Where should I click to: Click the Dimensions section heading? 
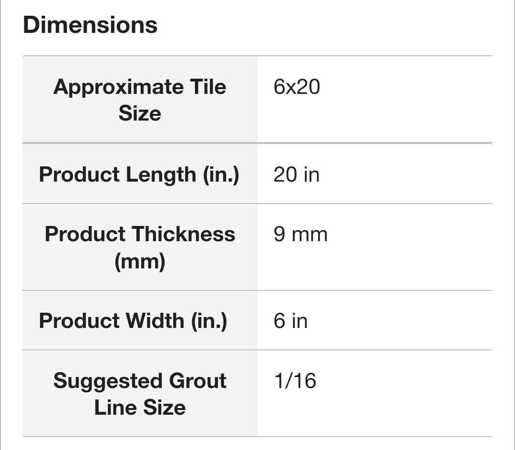[90, 25]
